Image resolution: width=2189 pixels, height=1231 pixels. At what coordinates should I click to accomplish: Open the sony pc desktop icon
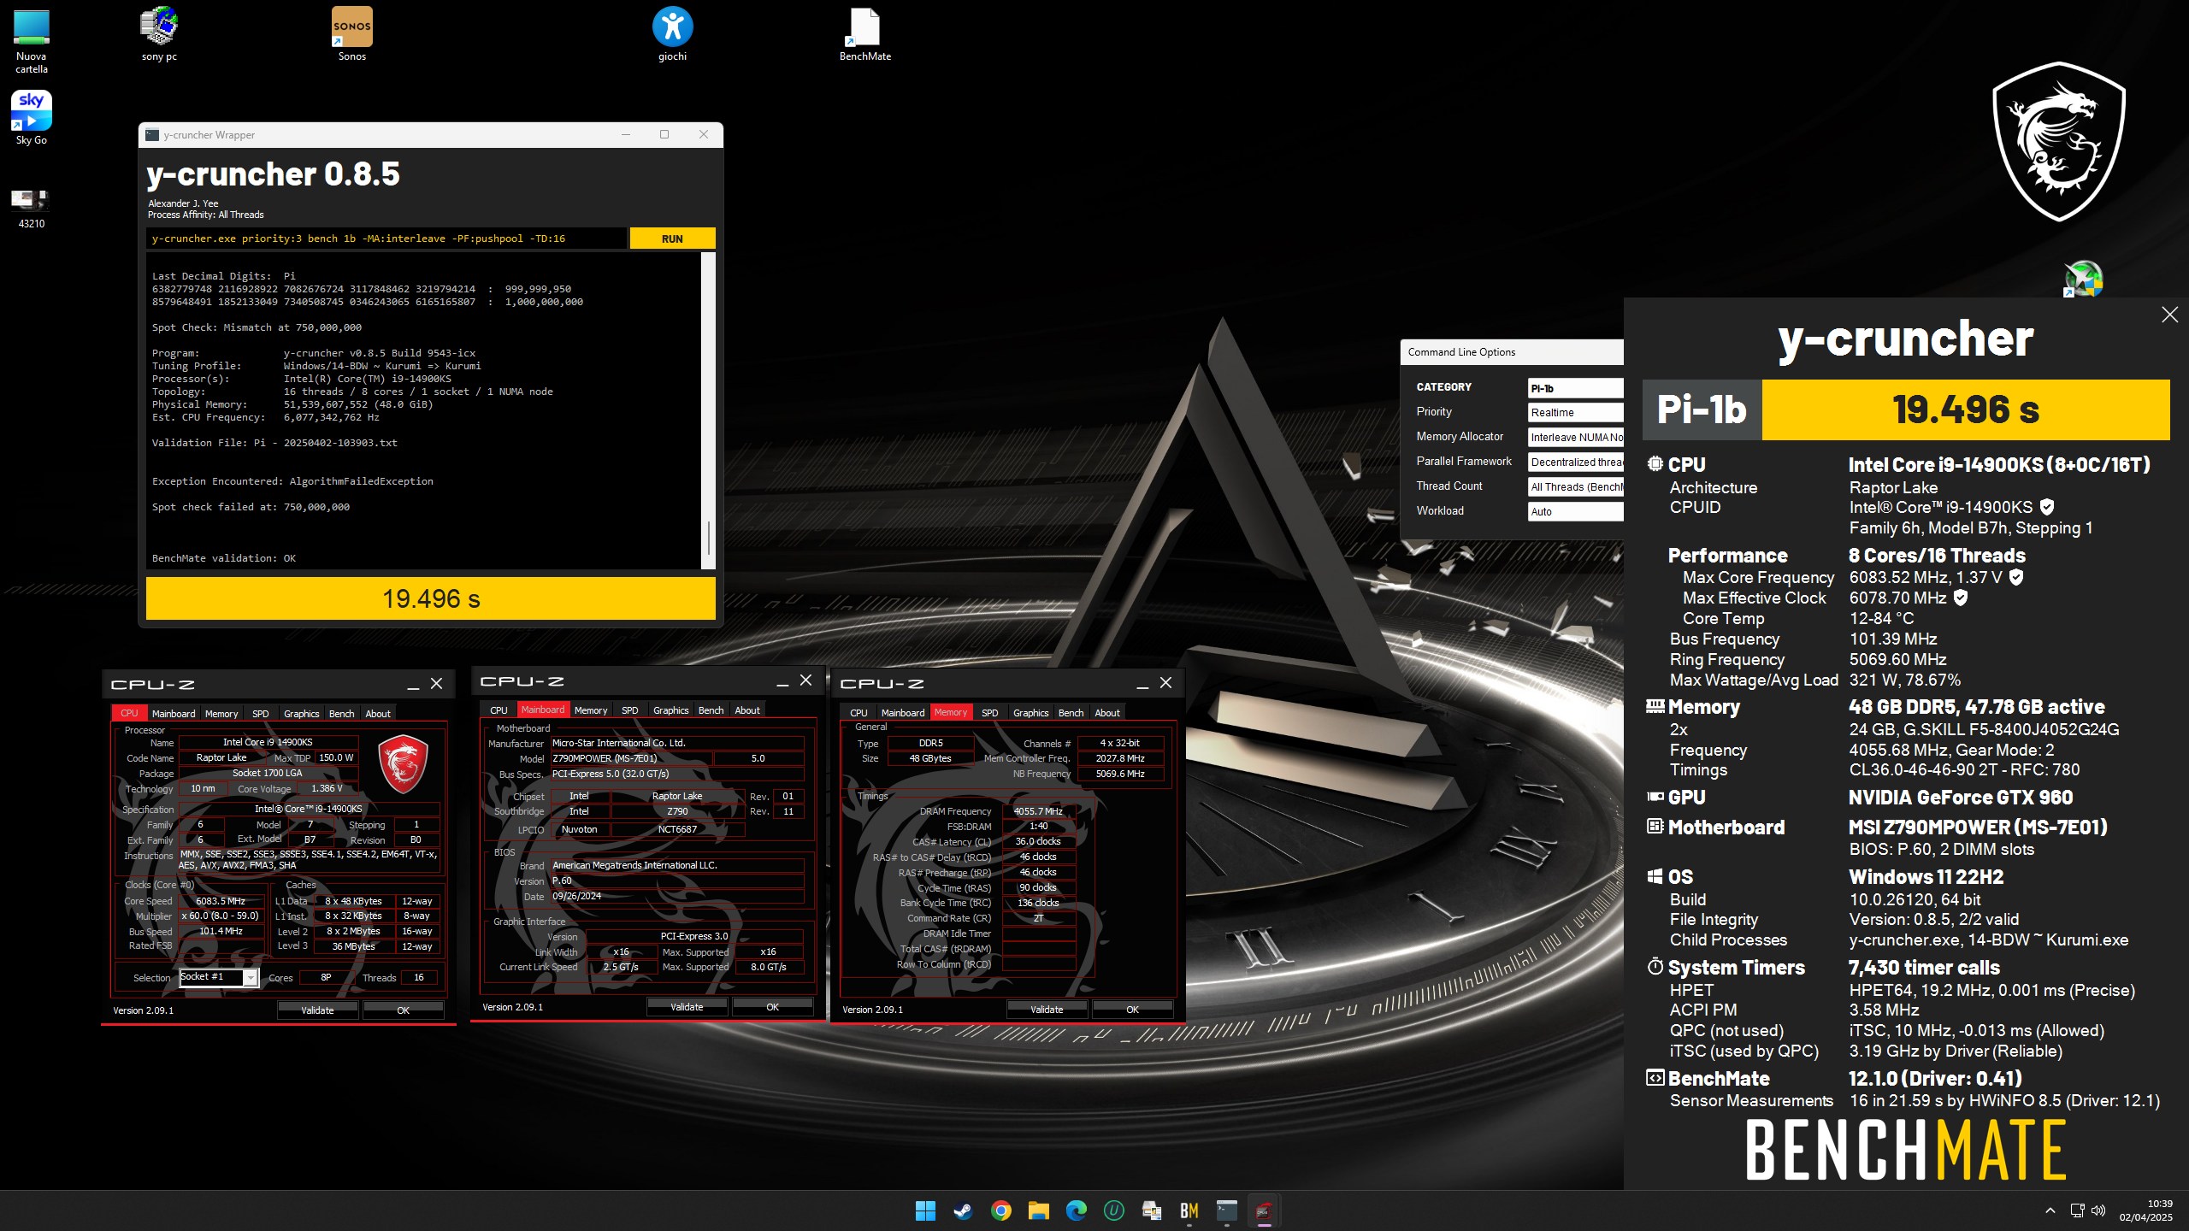(x=159, y=35)
